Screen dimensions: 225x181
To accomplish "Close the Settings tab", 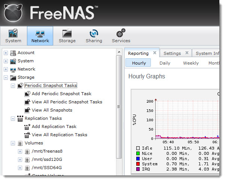I will point(187,53).
